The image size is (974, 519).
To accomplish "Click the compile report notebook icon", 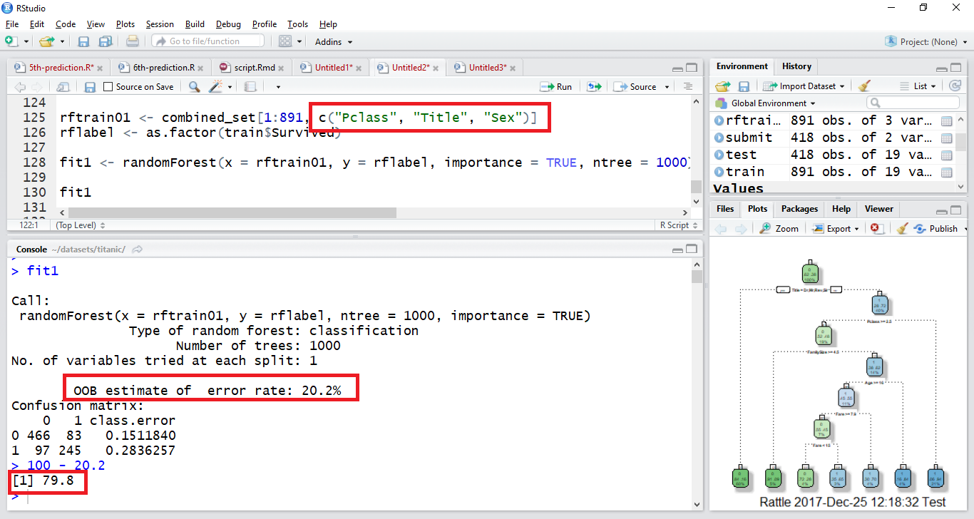I will [250, 87].
